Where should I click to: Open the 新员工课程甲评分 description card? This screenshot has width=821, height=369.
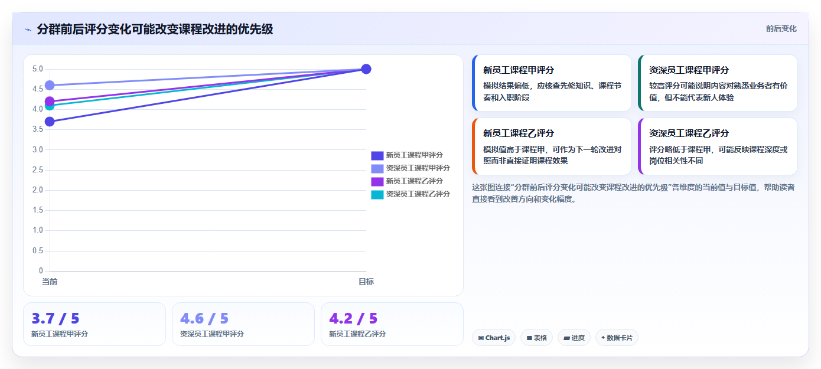552,83
